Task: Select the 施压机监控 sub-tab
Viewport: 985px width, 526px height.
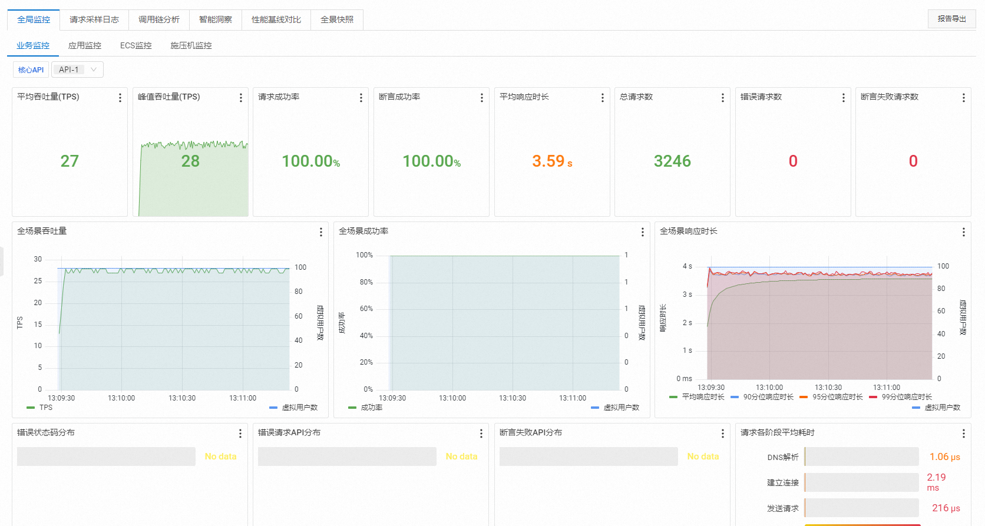Action: 191,45
